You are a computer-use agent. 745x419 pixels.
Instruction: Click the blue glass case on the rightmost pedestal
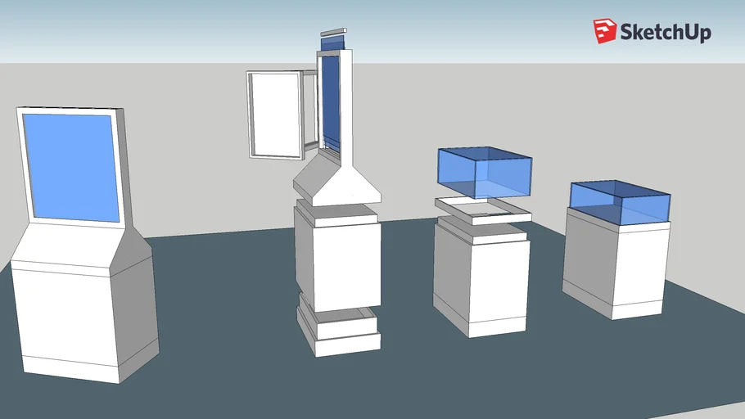click(x=621, y=201)
